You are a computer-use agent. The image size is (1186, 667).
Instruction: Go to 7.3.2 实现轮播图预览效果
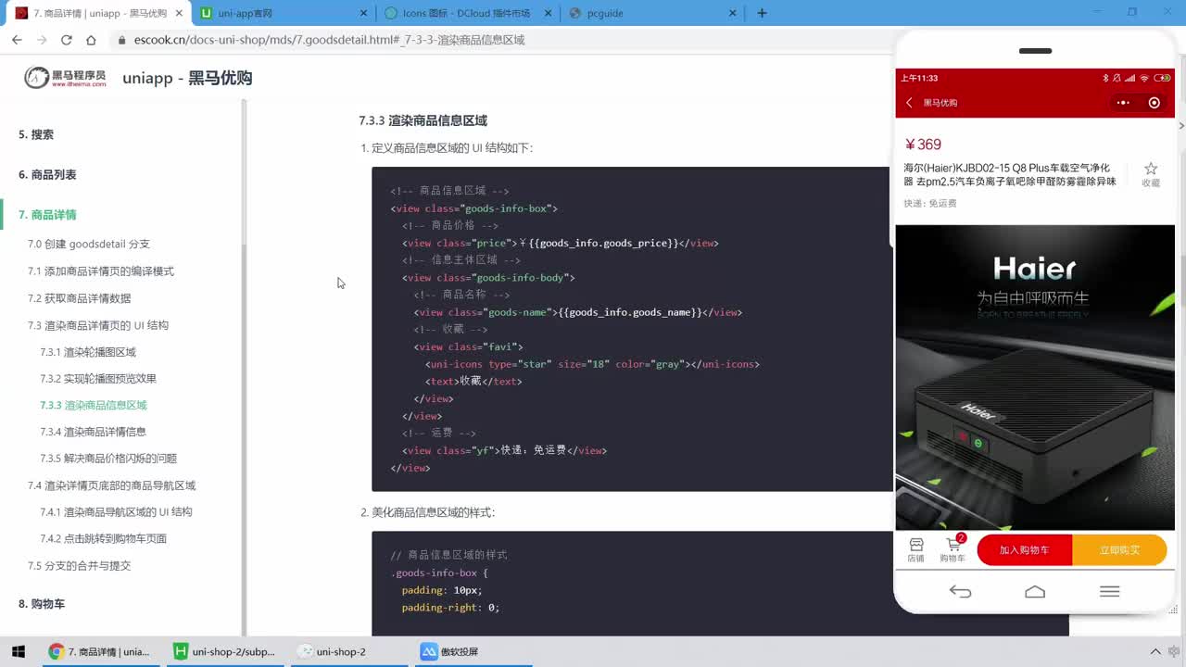98,378
